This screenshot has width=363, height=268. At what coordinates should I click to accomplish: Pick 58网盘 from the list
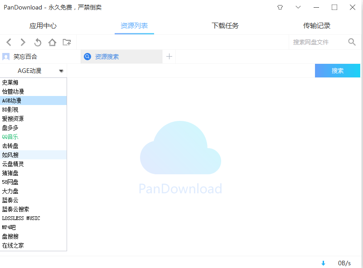(34, 182)
